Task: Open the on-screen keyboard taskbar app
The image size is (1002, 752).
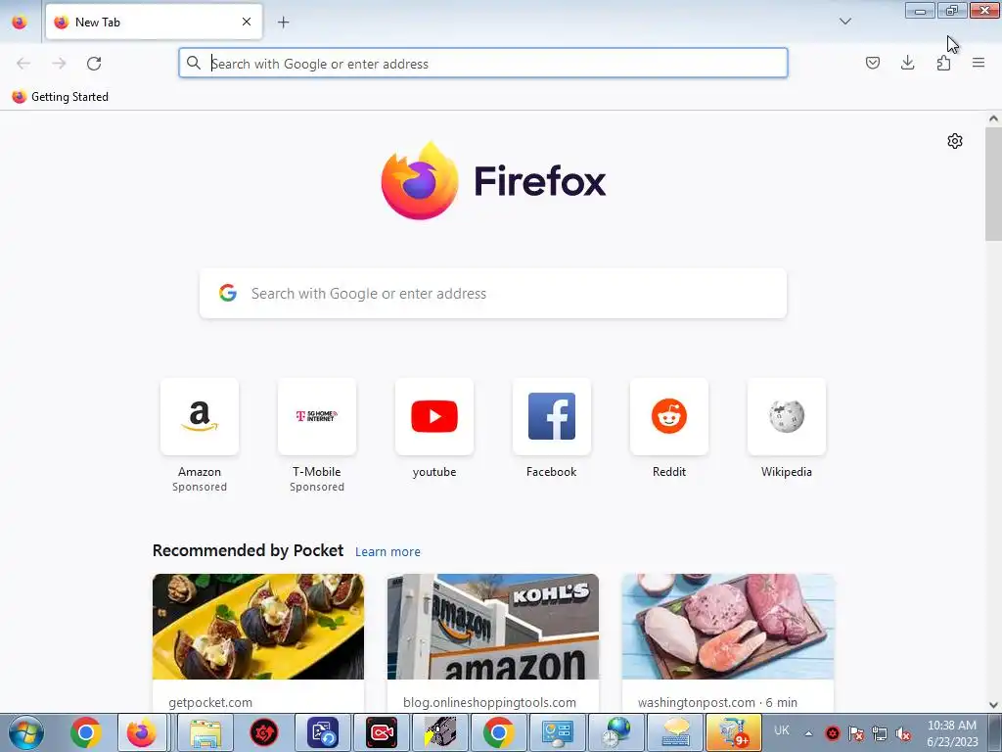Action: [675, 732]
